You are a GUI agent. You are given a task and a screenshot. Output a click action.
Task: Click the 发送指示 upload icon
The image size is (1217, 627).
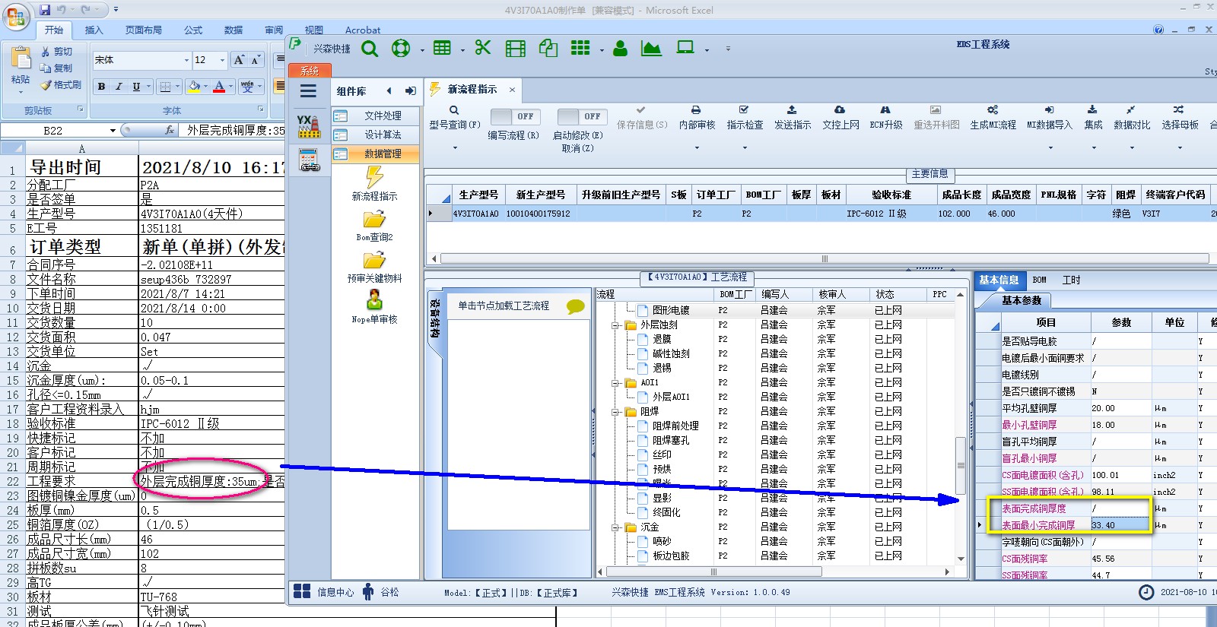pos(792,110)
